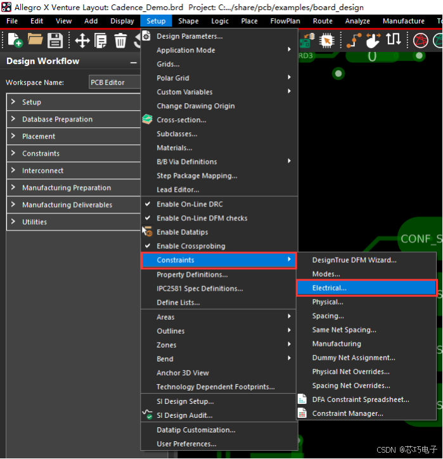Screen dimensions: 443x459
Task: Select Physical... in Constraints submenu
Action: pyautogui.click(x=366, y=302)
